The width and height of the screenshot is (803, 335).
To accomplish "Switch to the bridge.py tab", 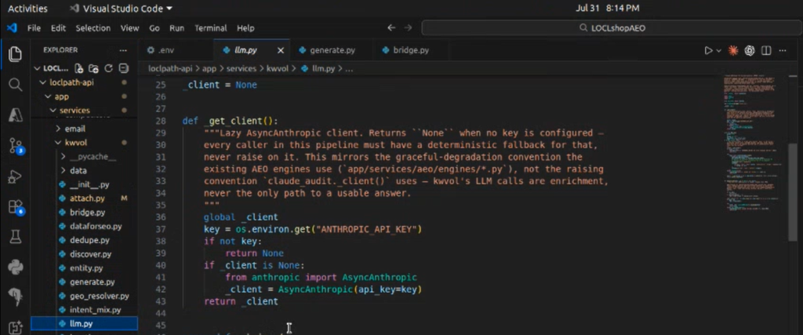I will tap(411, 50).
